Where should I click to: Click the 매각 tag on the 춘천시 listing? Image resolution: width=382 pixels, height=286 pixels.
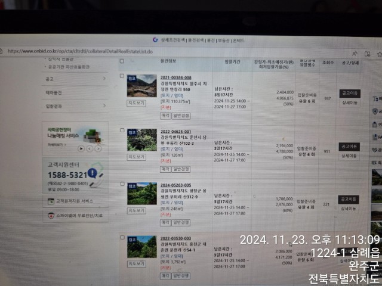pyautogui.click(x=165, y=169)
